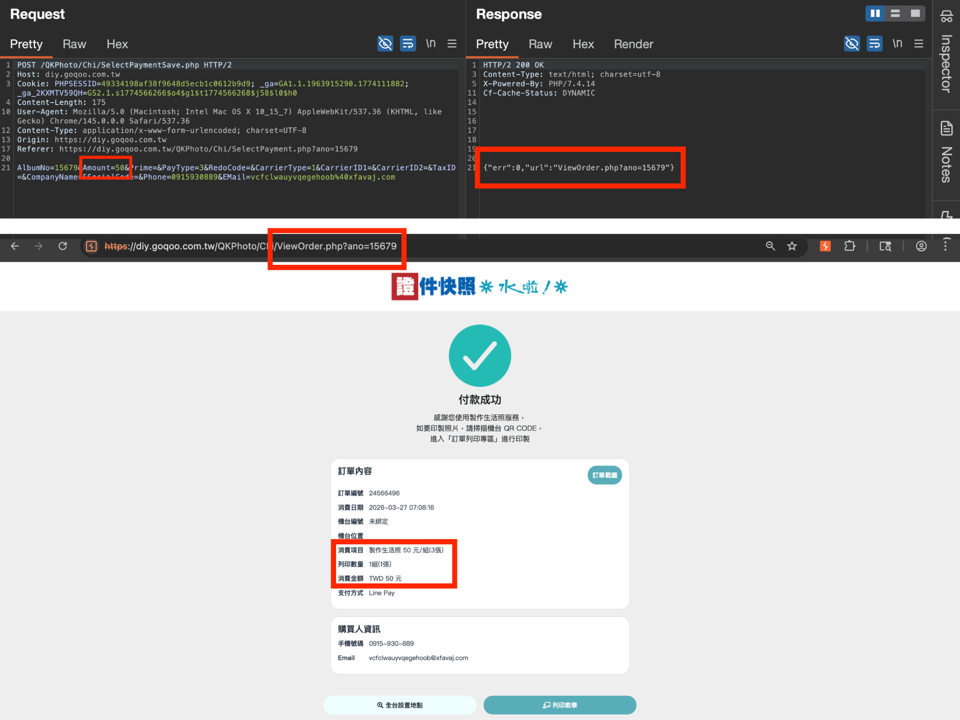Toggle line wrap icon in Response panel
Viewport: 960px width, 720px height.
[x=874, y=44]
